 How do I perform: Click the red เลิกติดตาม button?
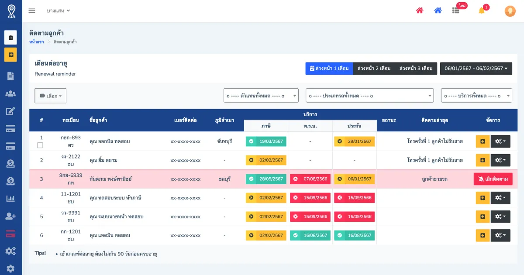(x=493, y=179)
